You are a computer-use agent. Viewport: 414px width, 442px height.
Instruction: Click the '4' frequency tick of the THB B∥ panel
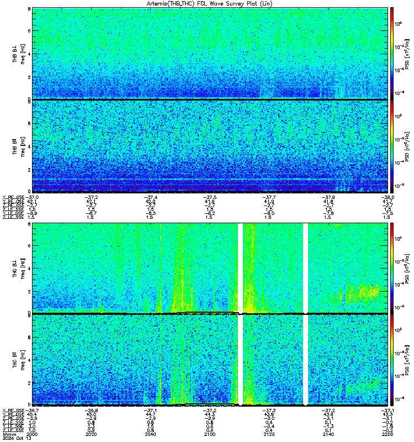tap(29, 146)
